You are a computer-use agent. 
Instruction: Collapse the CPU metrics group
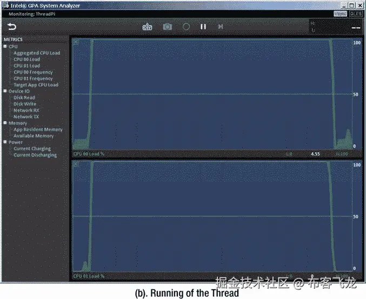coord(5,46)
